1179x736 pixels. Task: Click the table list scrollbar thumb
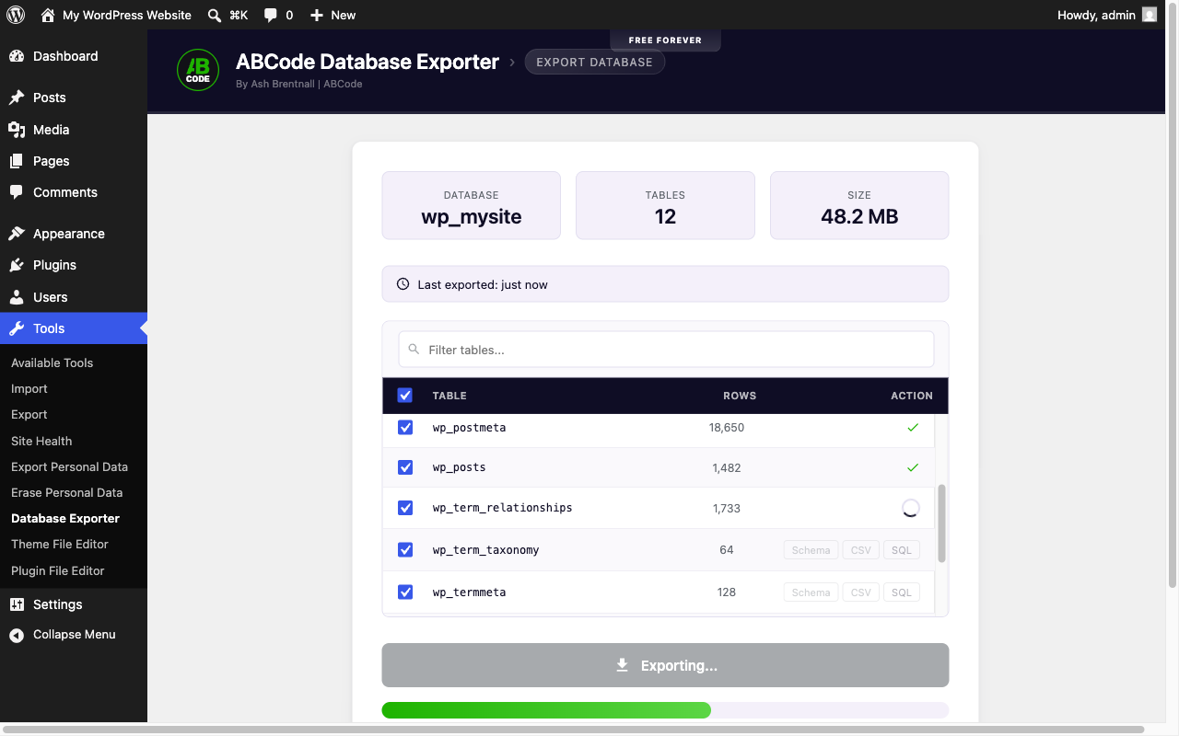pos(941,523)
